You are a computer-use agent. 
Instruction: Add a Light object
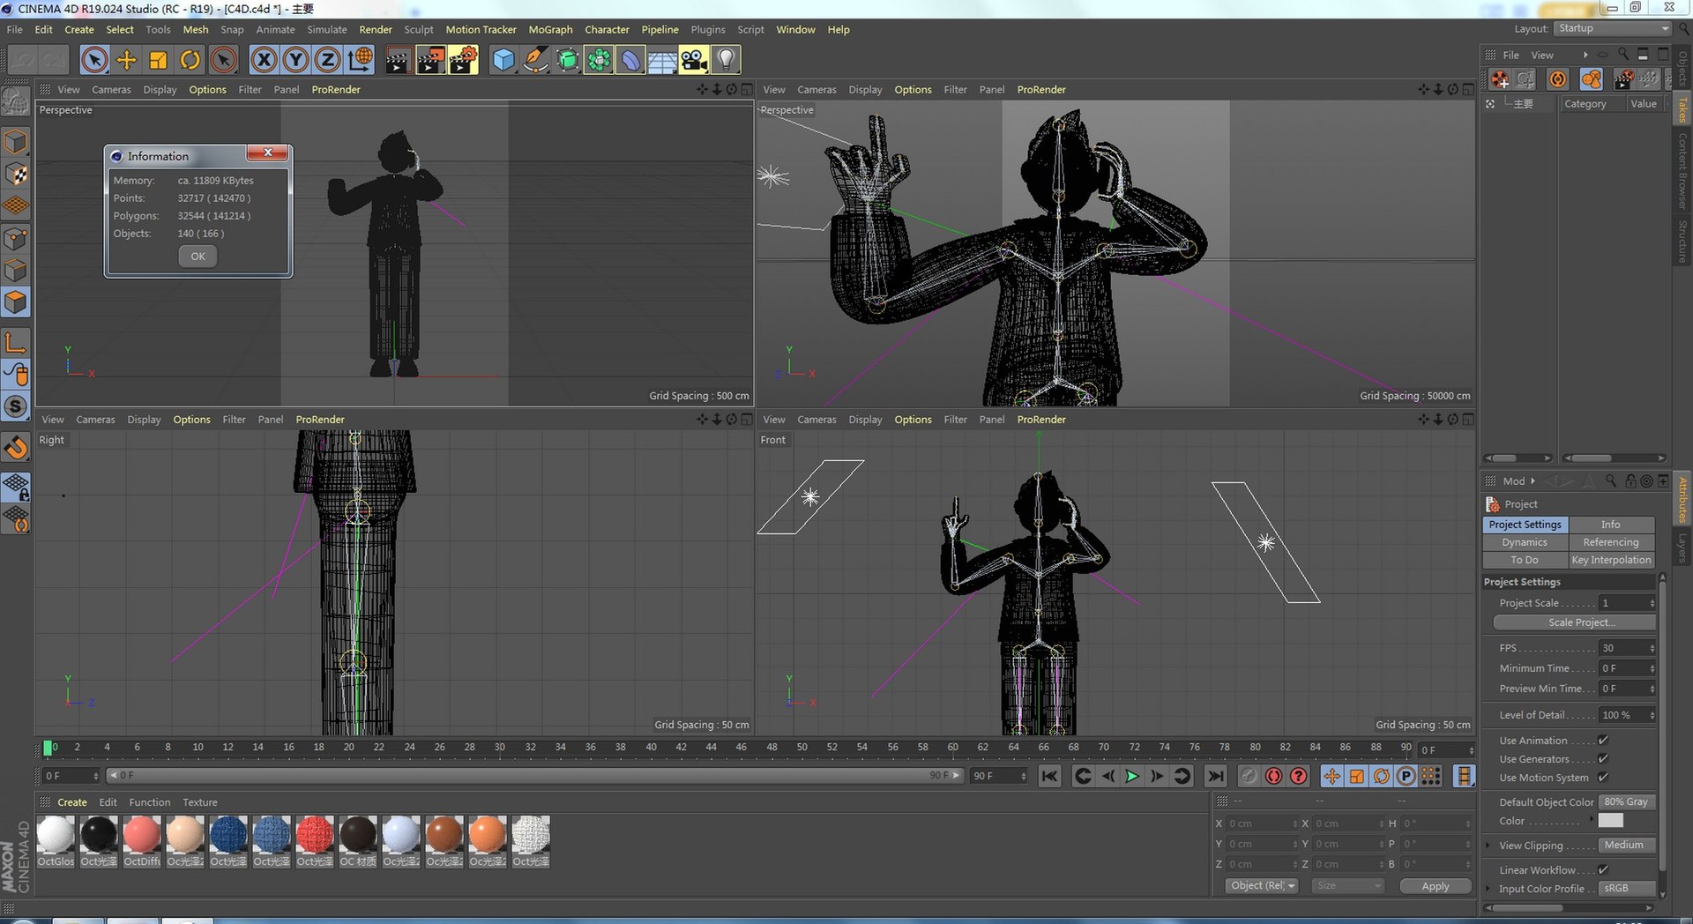(x=726, y=60)
